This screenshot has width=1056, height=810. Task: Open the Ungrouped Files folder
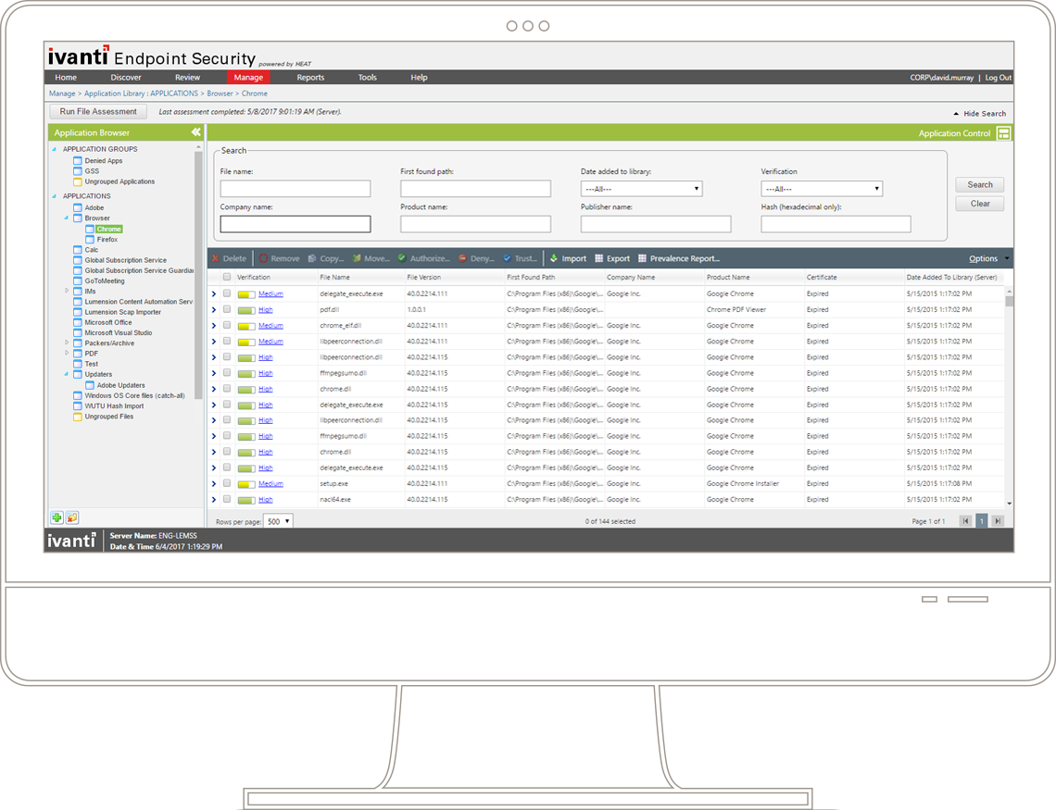pos(103,417)
